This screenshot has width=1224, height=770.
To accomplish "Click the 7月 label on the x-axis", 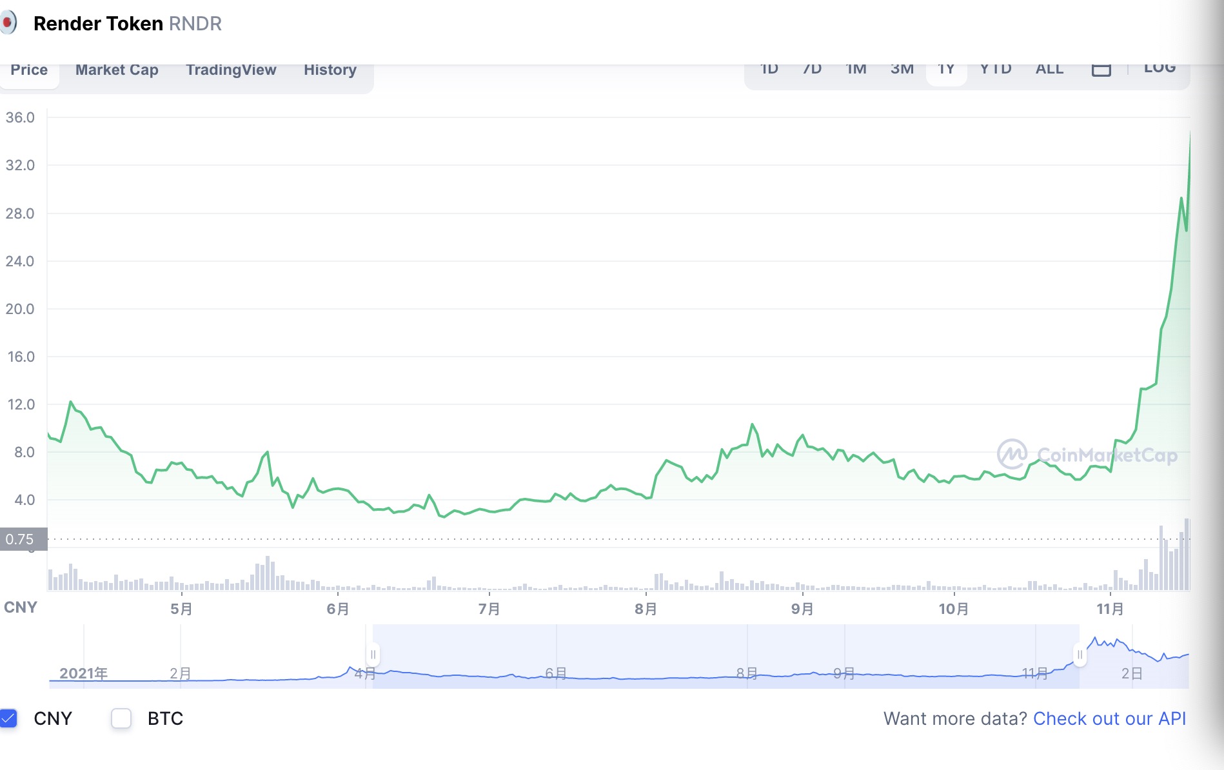I will (x=489, y=609).
